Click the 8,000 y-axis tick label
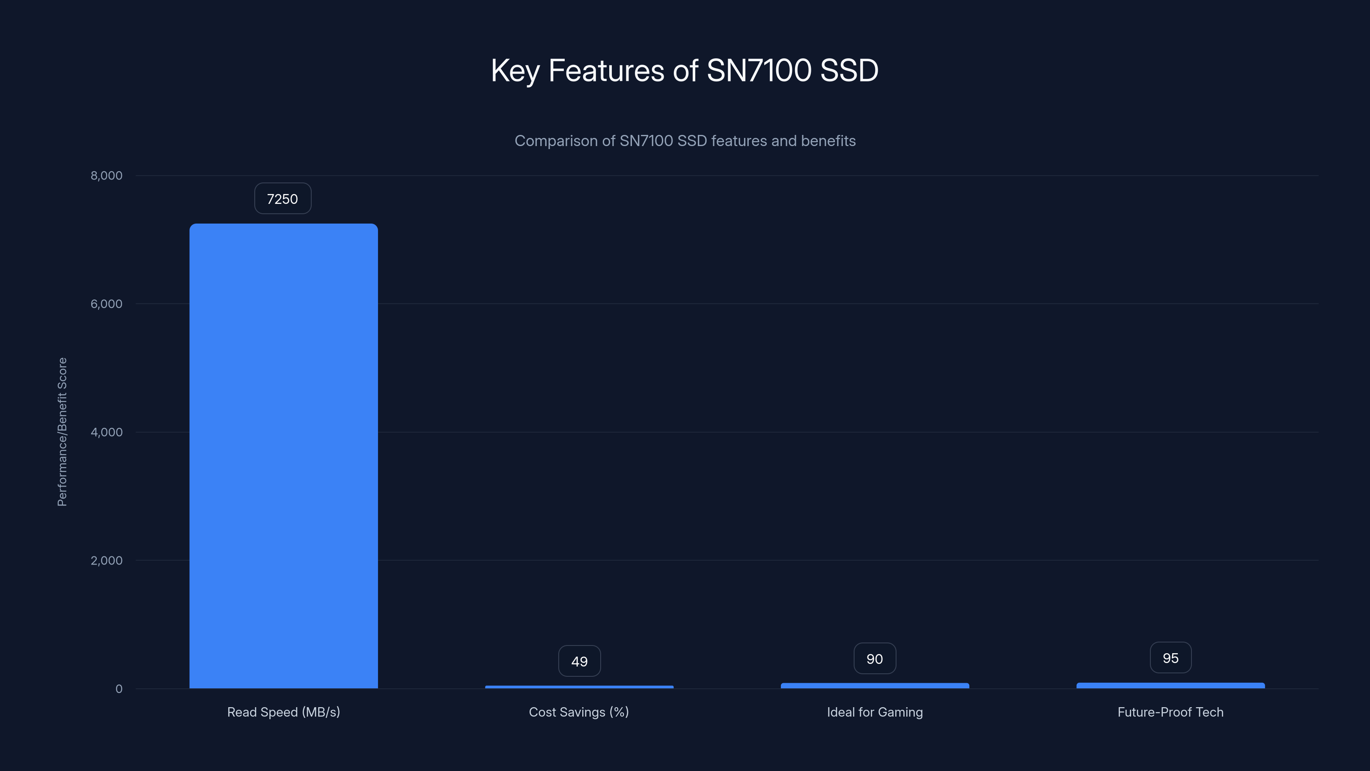The height and width of the screenshot is (771, 1370). [106, 176]
